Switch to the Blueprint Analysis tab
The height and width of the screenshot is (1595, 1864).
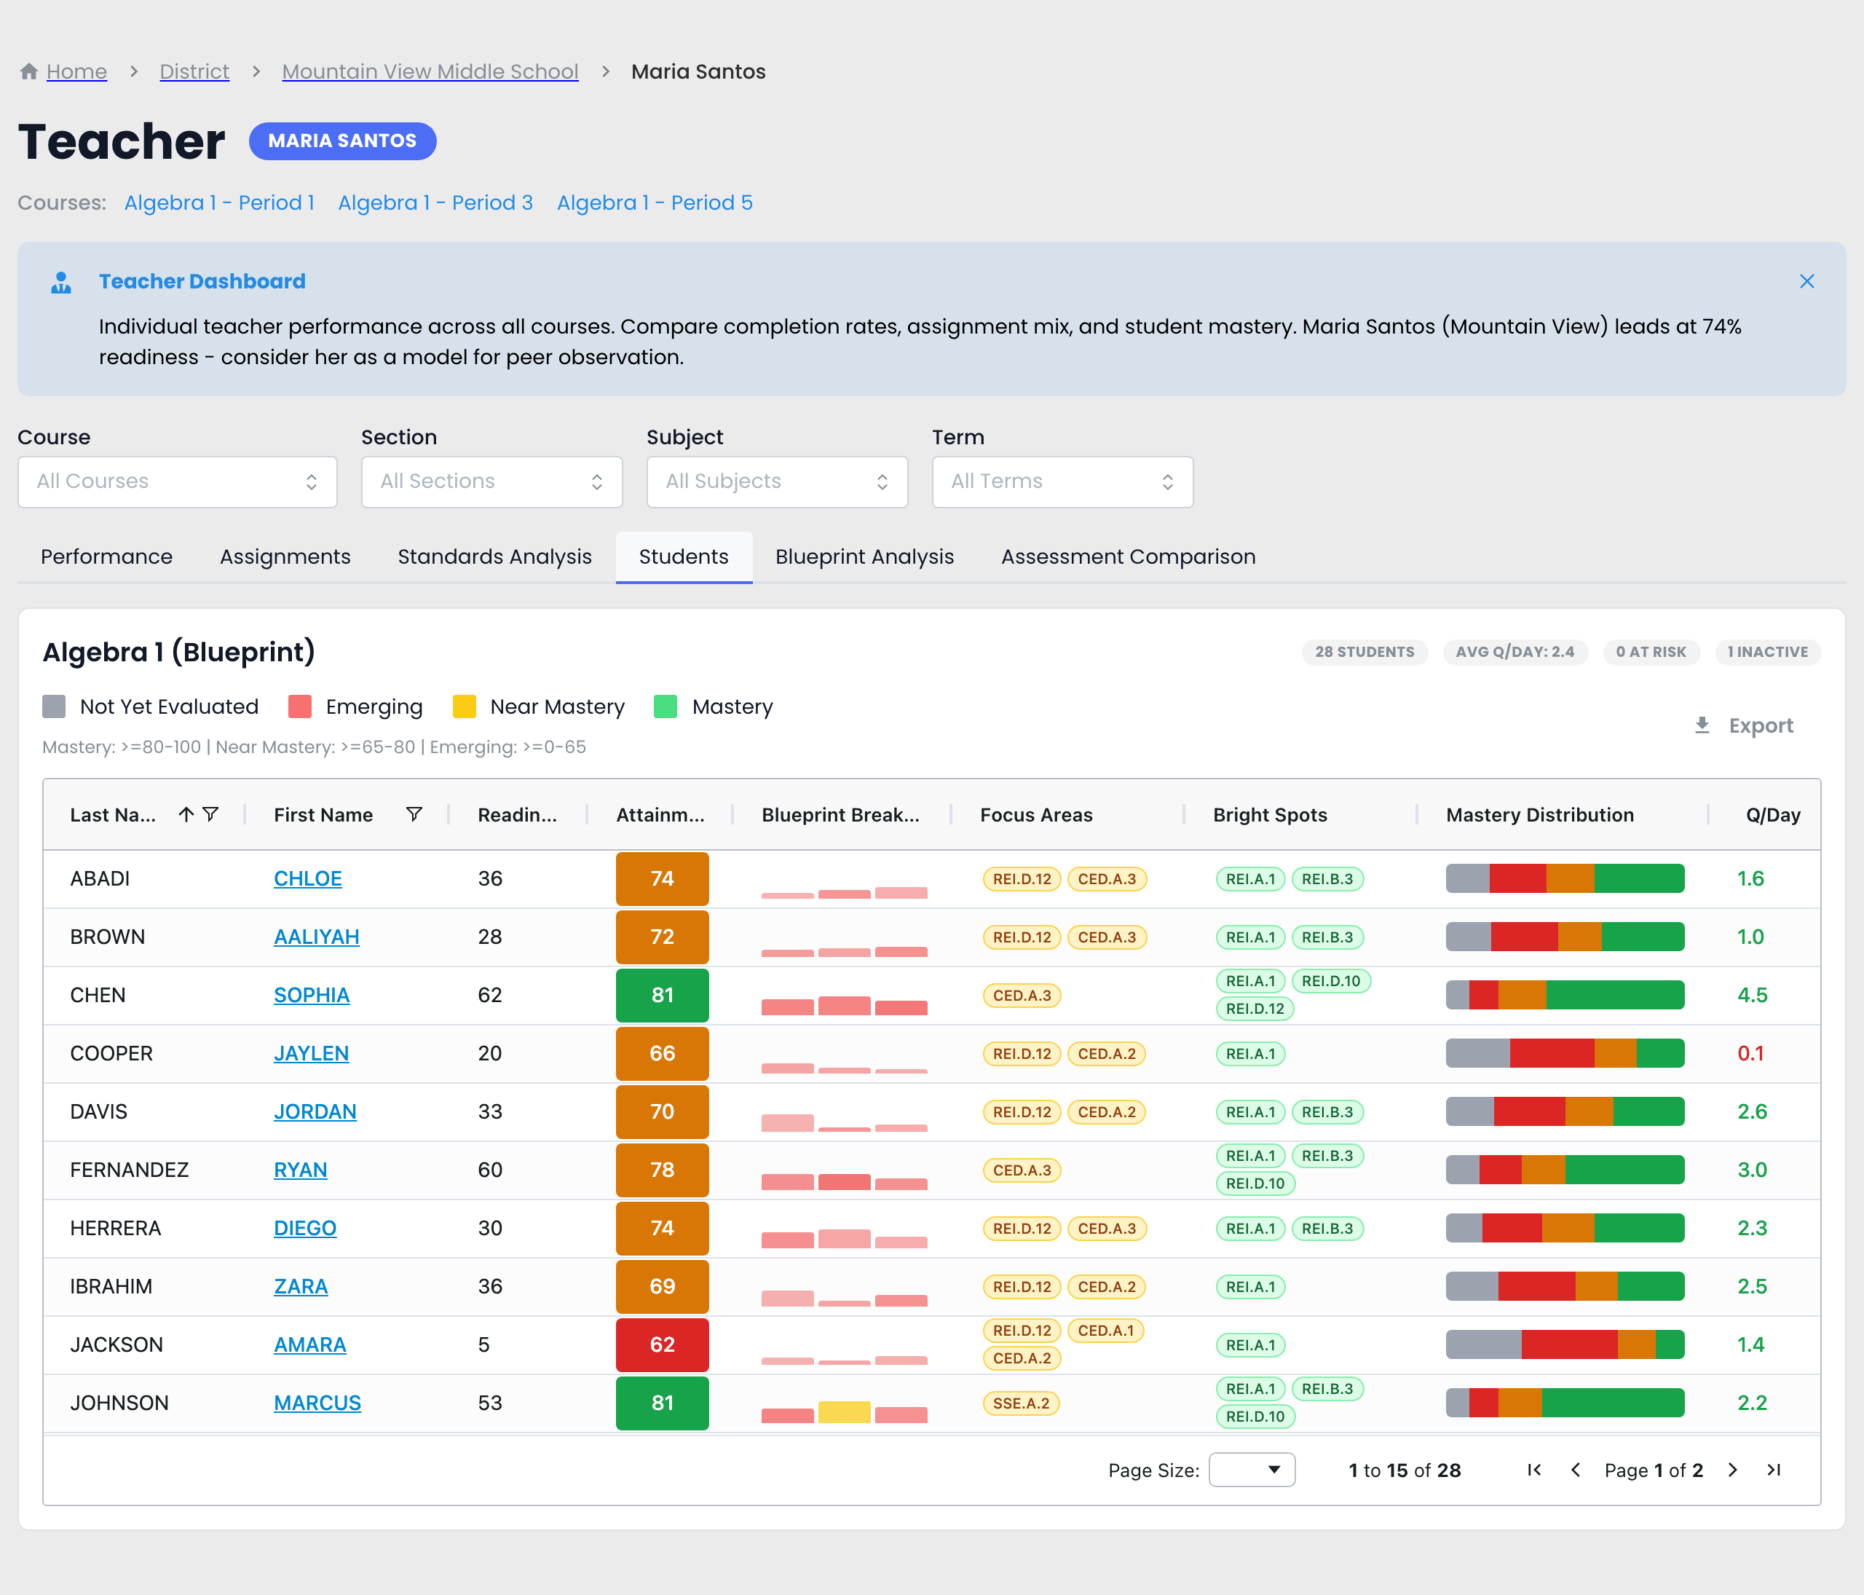864,557
